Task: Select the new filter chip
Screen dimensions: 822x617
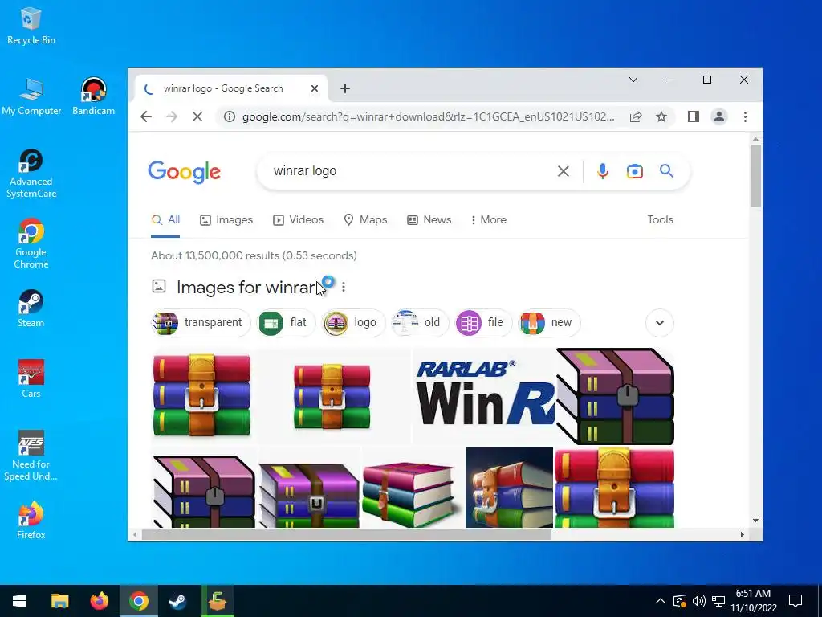Action: coord(549,323)
